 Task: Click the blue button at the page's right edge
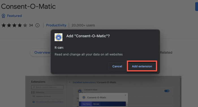click(197, 7)
